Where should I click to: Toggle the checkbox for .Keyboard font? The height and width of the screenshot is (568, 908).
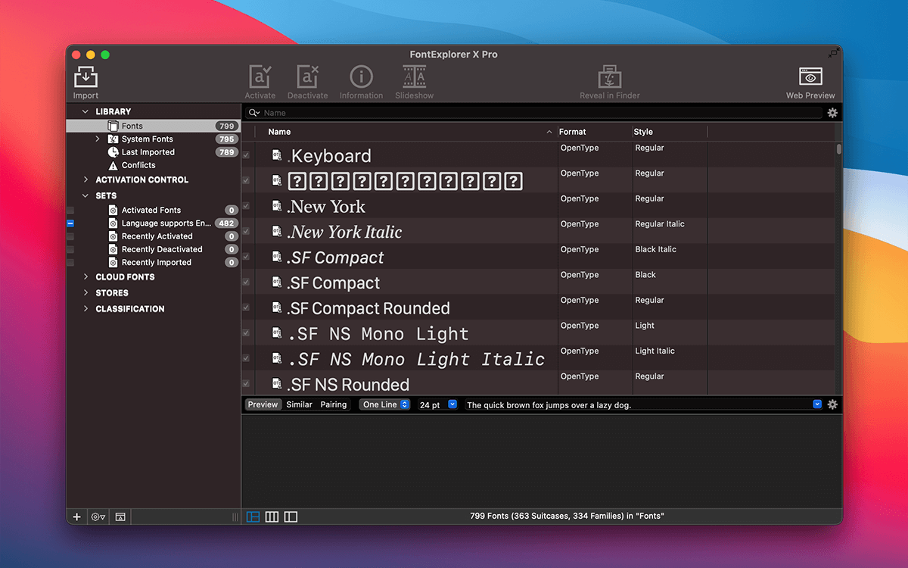click(246, 155)
